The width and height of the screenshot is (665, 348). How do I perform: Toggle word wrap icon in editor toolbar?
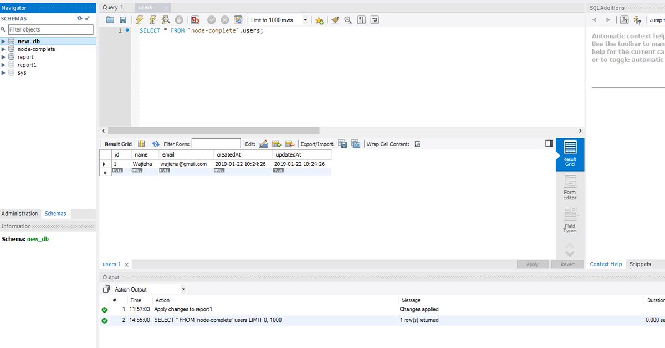tap(375, 20)
